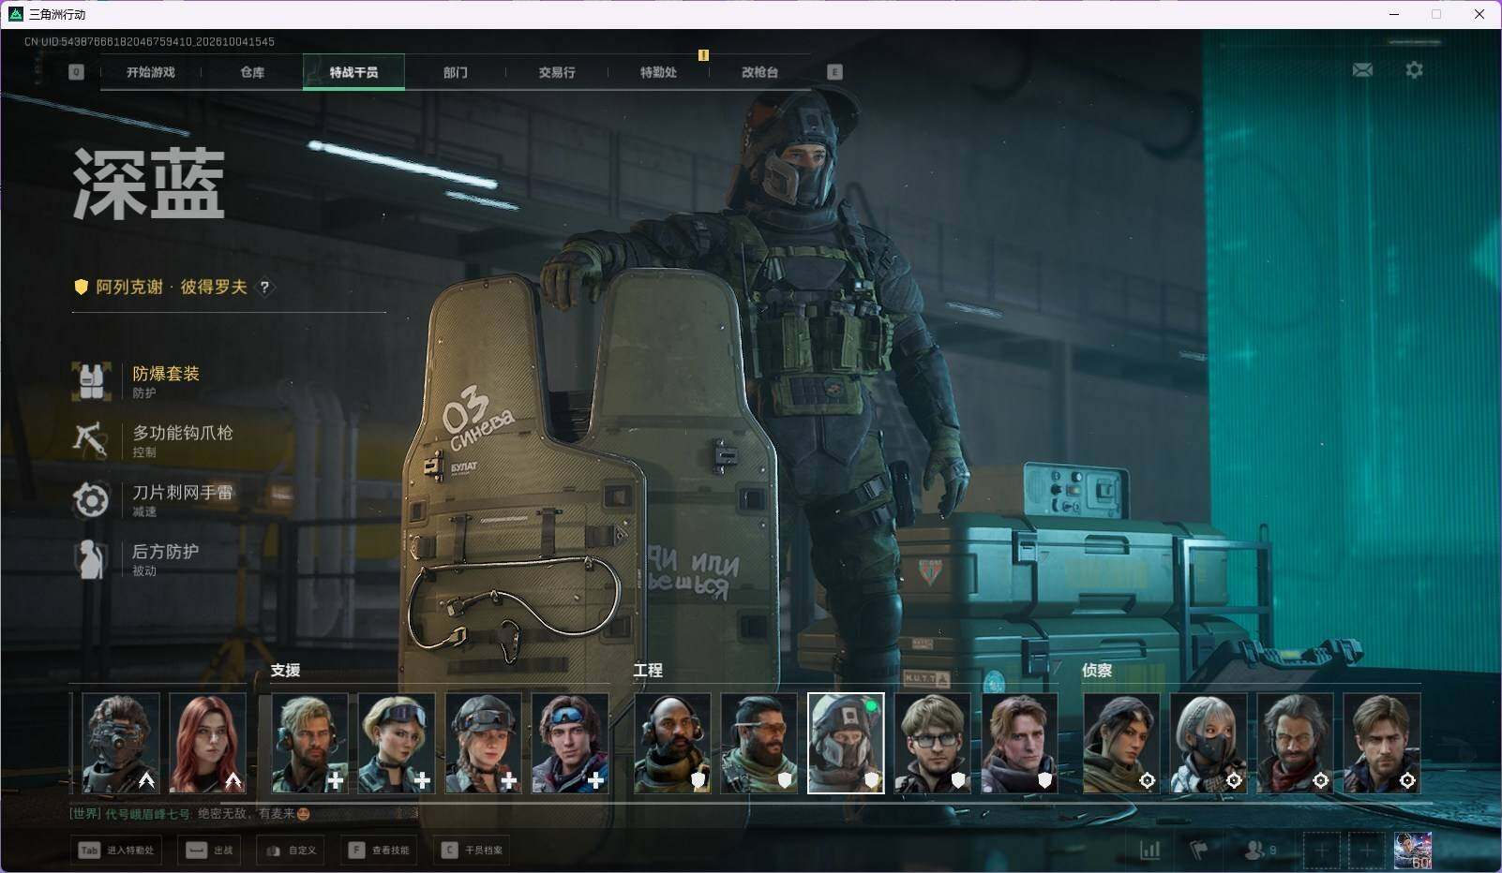Viewport: 1502px width, 873px height.
Task: Select the 刀片刺网手雷 skill icon
Action: 91,499
